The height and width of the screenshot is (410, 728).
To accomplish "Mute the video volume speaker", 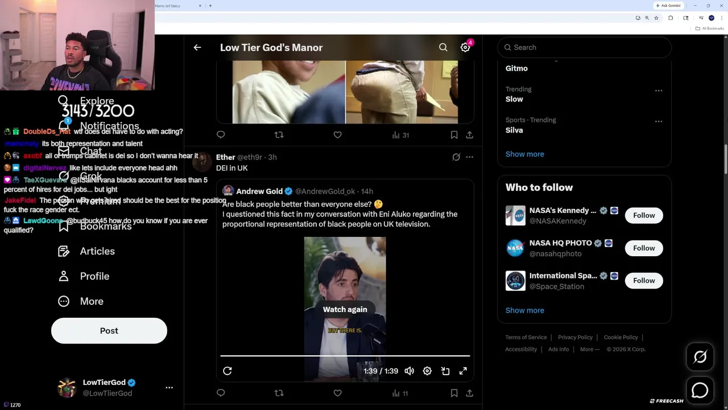I will (409, 371).
